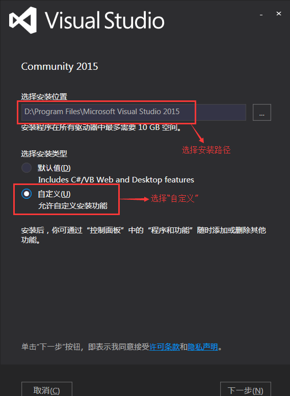The image size is (290, 396).
Task: Click the 下一步(N) button
Action: coord(246,389)
